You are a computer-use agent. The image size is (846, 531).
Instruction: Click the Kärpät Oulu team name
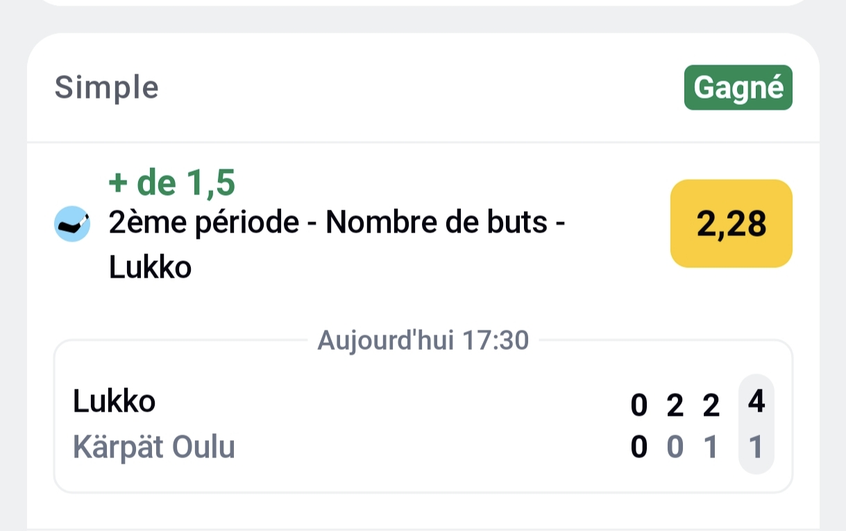coord(154,448)
